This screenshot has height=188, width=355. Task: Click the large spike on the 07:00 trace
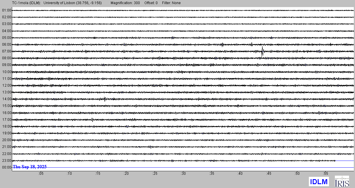coord(262,51)
